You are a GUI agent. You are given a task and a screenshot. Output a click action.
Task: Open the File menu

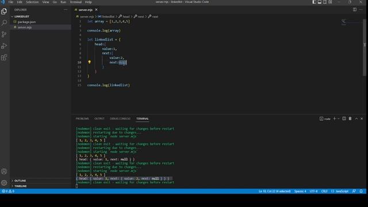(x=11, y=2)
